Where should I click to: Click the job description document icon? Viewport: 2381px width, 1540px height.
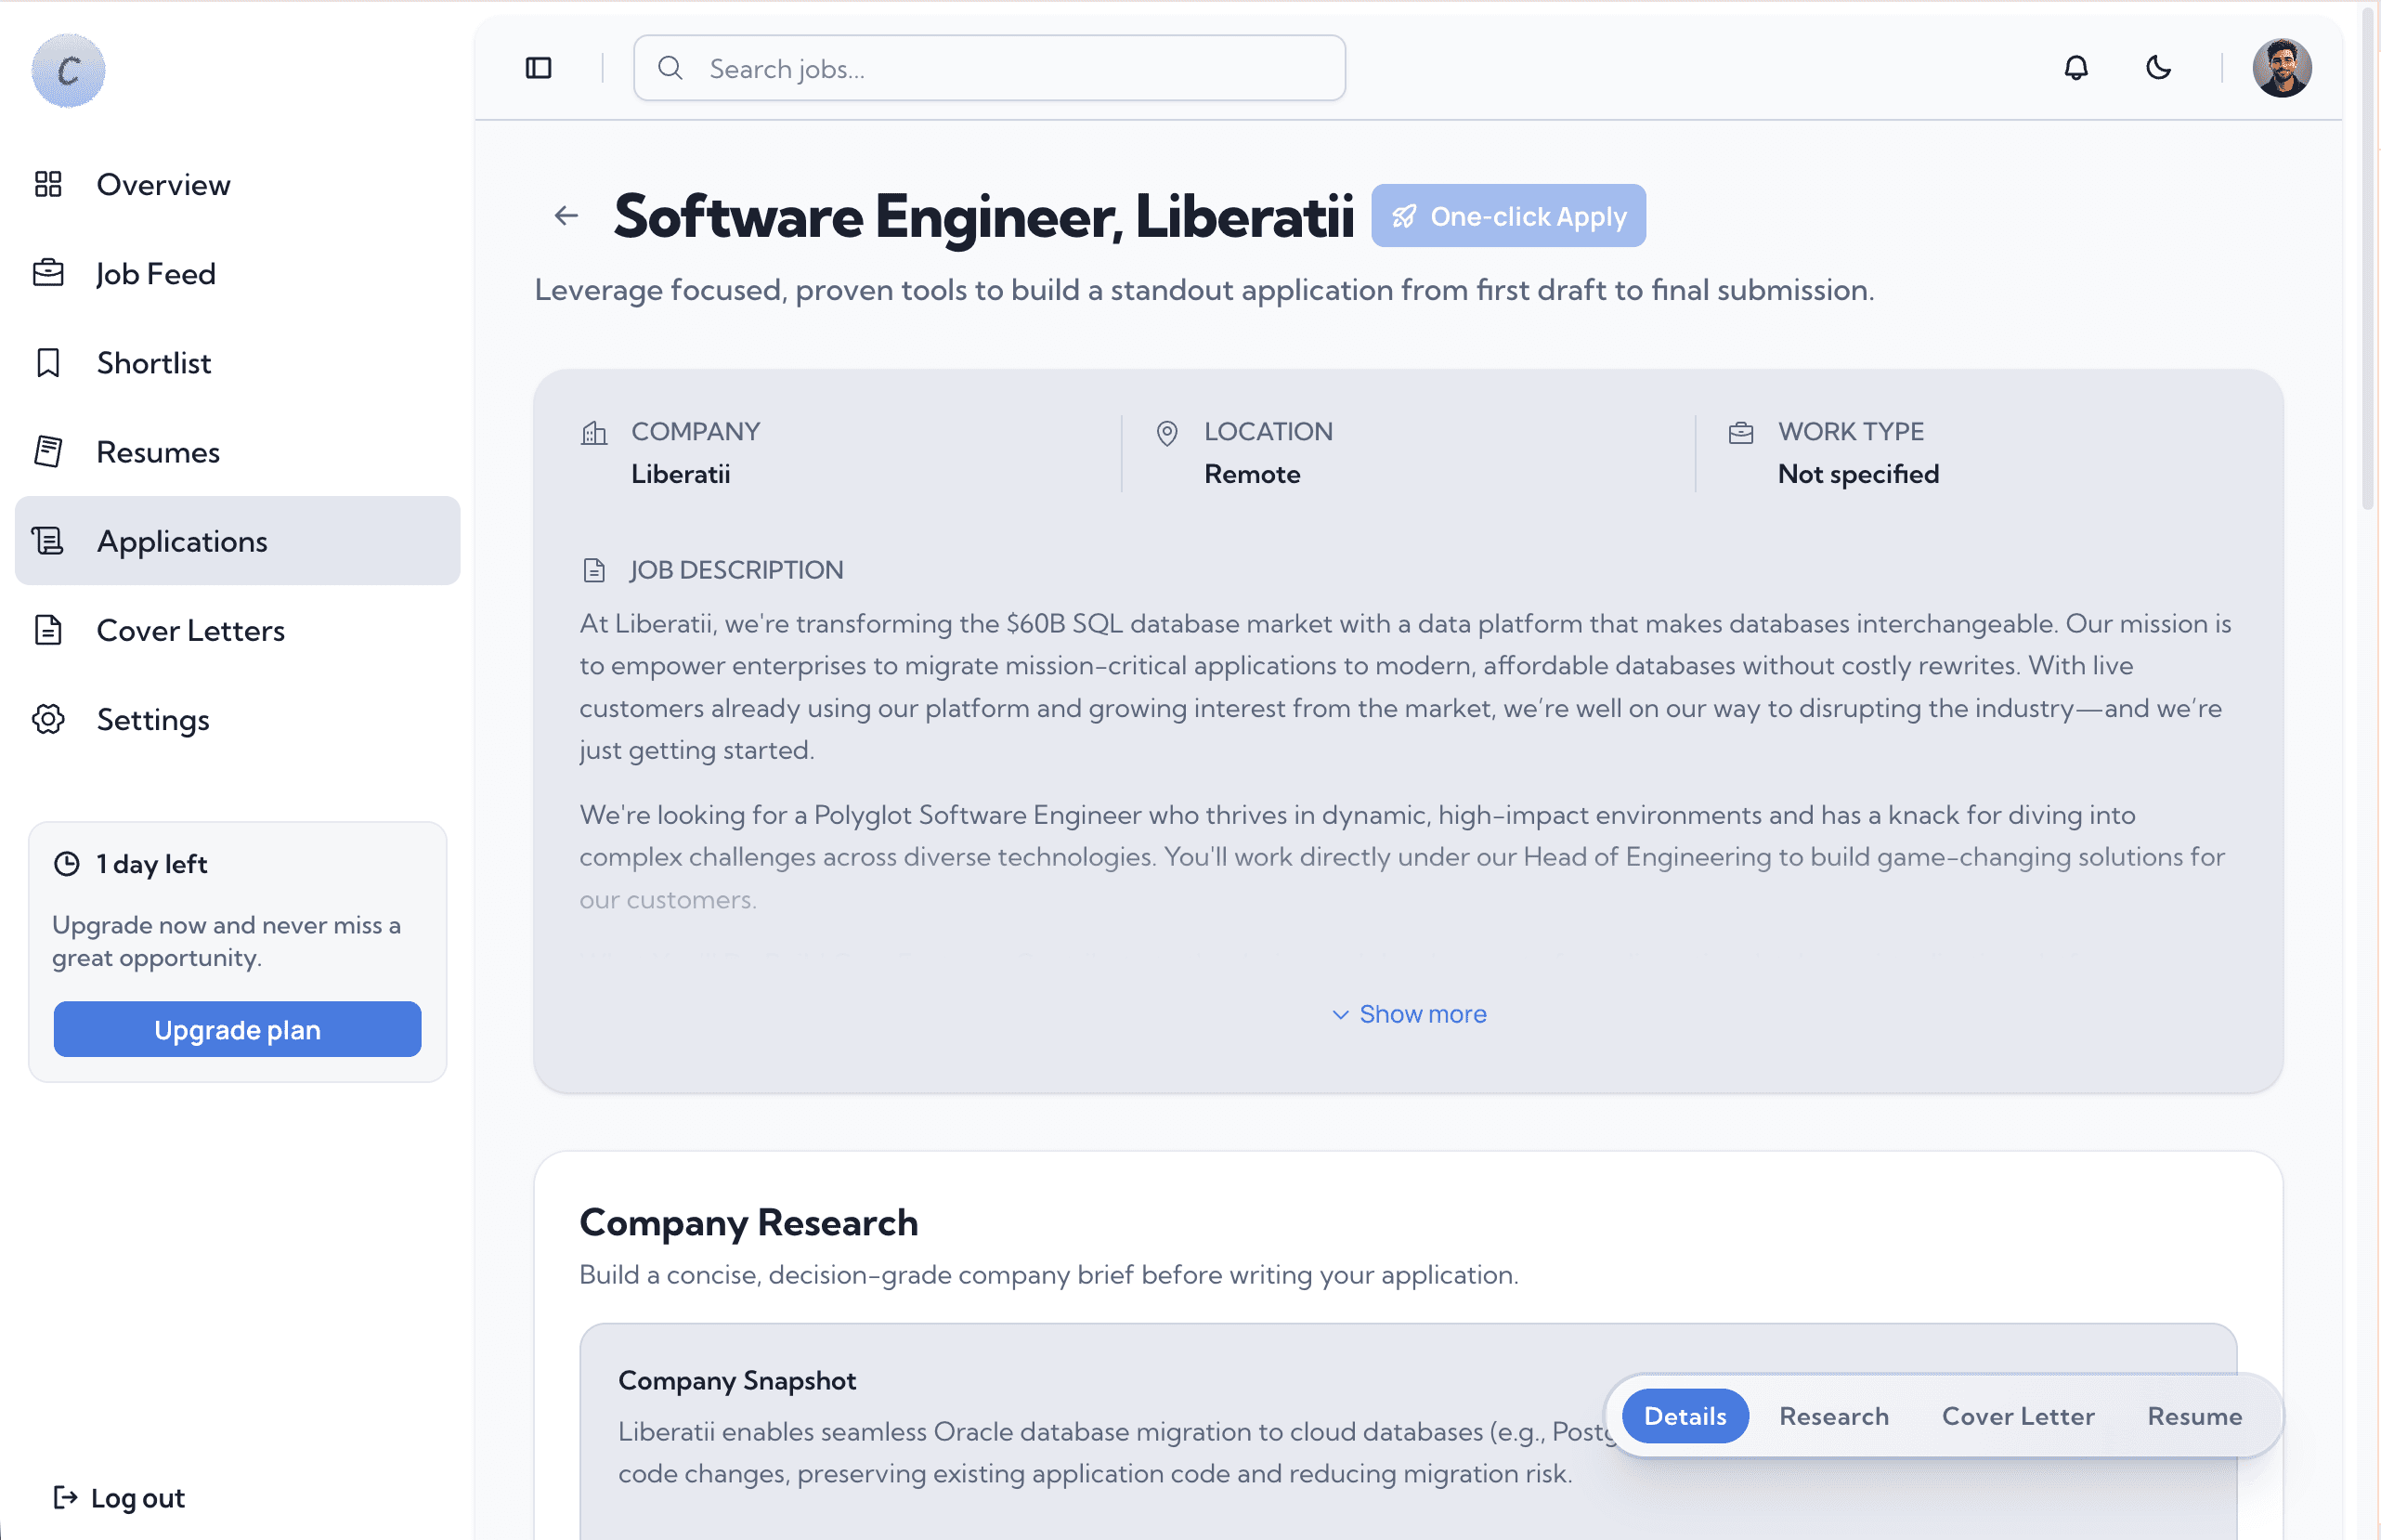(x=594, y=570)
